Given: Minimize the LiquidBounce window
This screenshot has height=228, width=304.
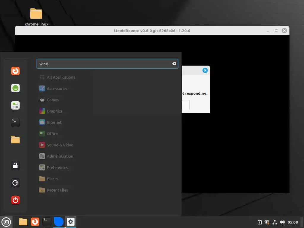Looking at the screenshot, I should pyautogui.click(x=268, y=31).
